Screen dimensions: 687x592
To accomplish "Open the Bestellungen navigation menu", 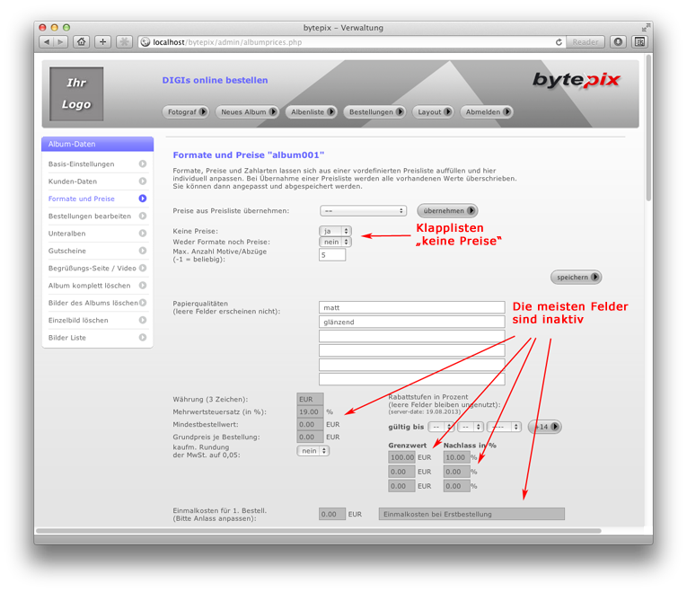I will click(x=375, y=112).
